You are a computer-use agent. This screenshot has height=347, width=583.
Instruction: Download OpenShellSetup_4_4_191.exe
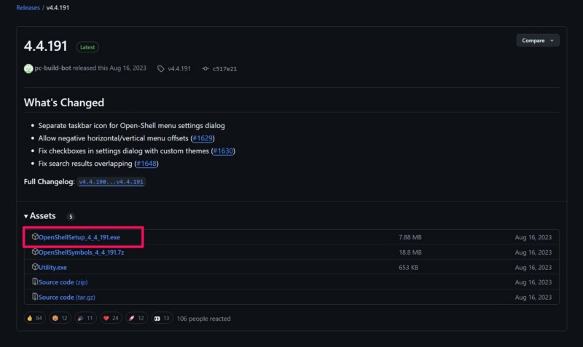[79, 237]
